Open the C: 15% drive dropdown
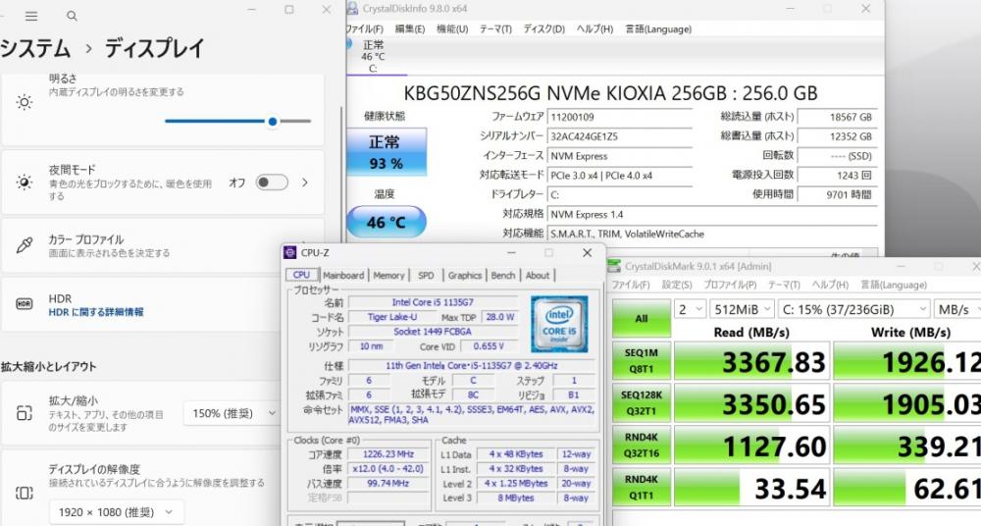 pos(854,309)
